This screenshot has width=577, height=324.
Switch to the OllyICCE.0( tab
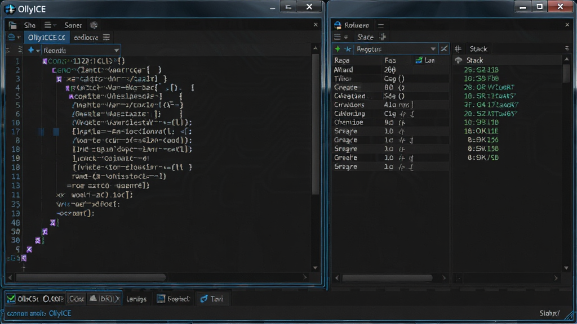coord(46,38)
